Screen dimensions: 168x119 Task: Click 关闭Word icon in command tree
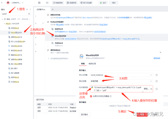(x=9, y=82)
